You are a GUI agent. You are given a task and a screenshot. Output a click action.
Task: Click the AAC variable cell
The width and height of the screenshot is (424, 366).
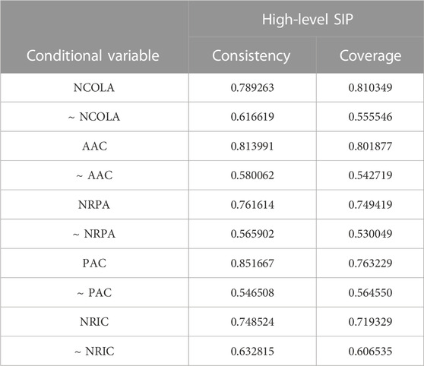pyautogui.click(x=94, y=147)
